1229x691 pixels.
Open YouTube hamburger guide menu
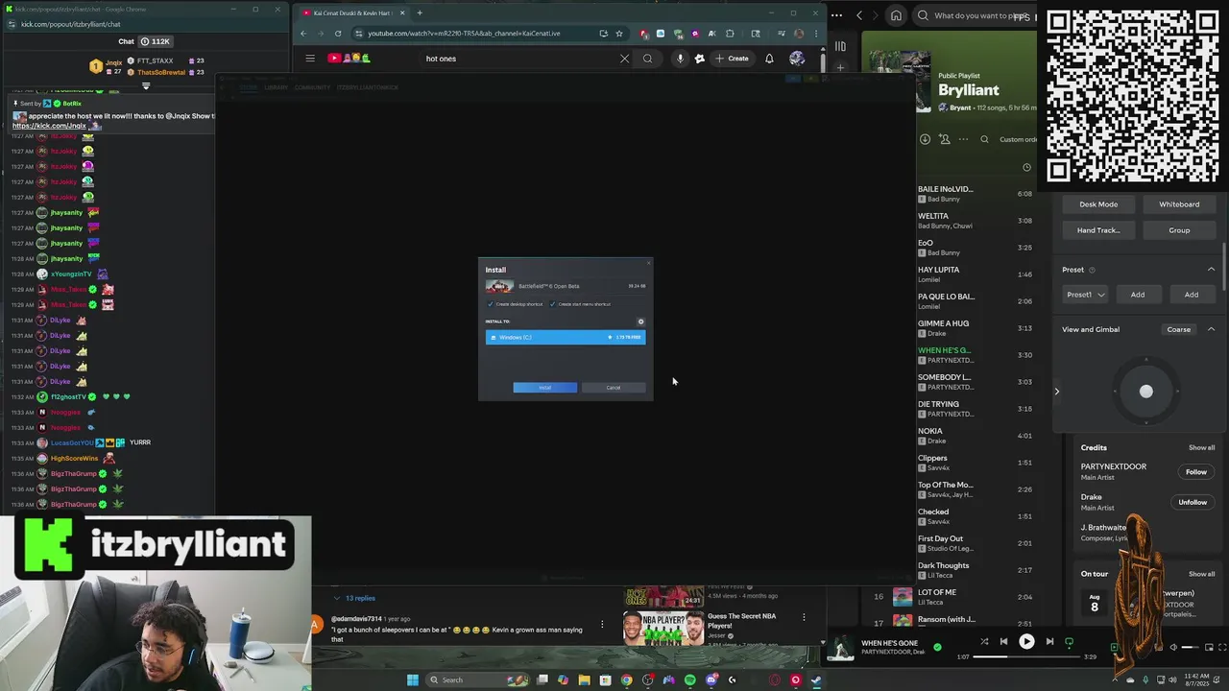(x=310, y=59)
